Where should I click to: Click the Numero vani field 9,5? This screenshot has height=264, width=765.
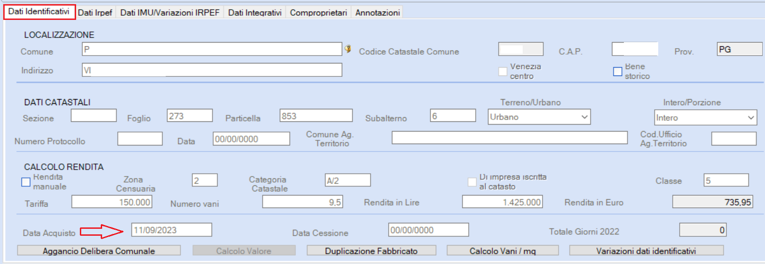tap(303, 202)
